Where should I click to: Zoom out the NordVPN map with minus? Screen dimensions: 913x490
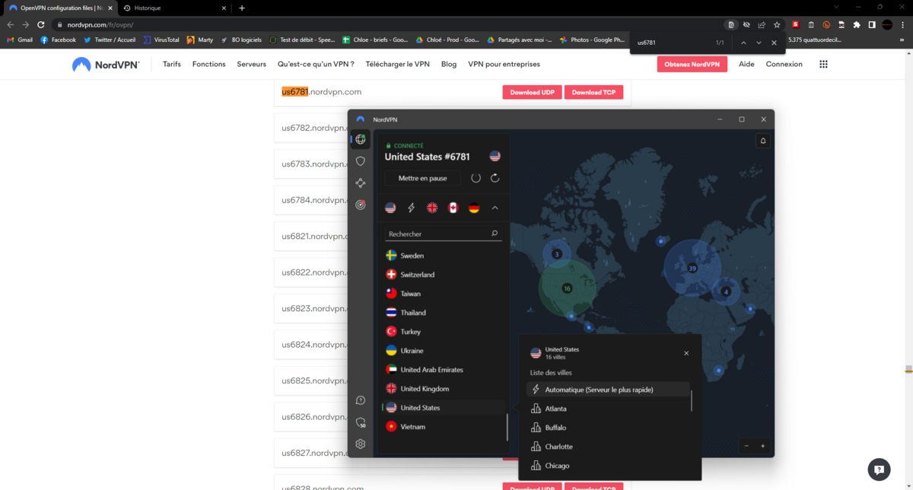pyautogui.click(x=746, y=446)
